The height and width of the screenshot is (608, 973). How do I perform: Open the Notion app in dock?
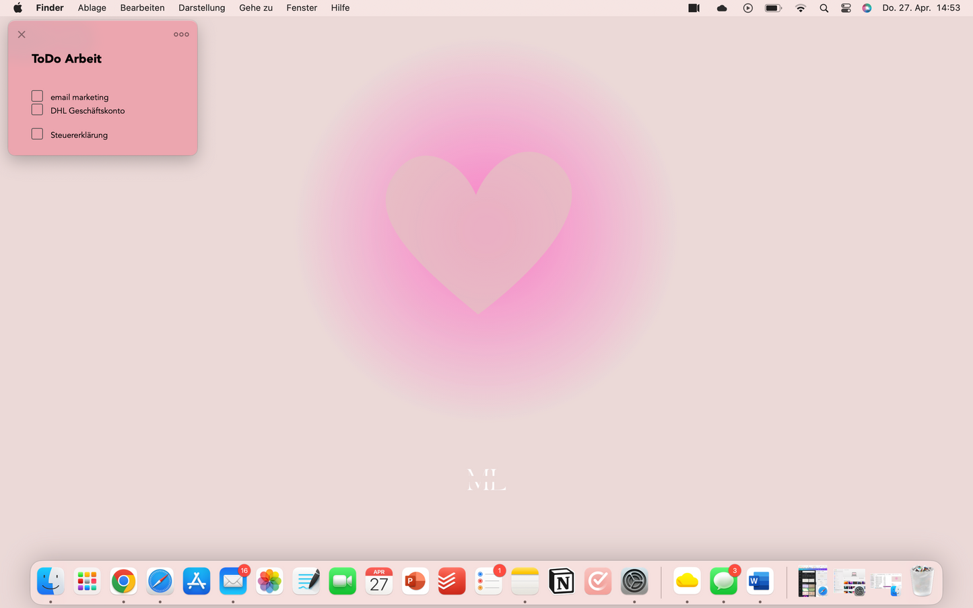[561, 581]
